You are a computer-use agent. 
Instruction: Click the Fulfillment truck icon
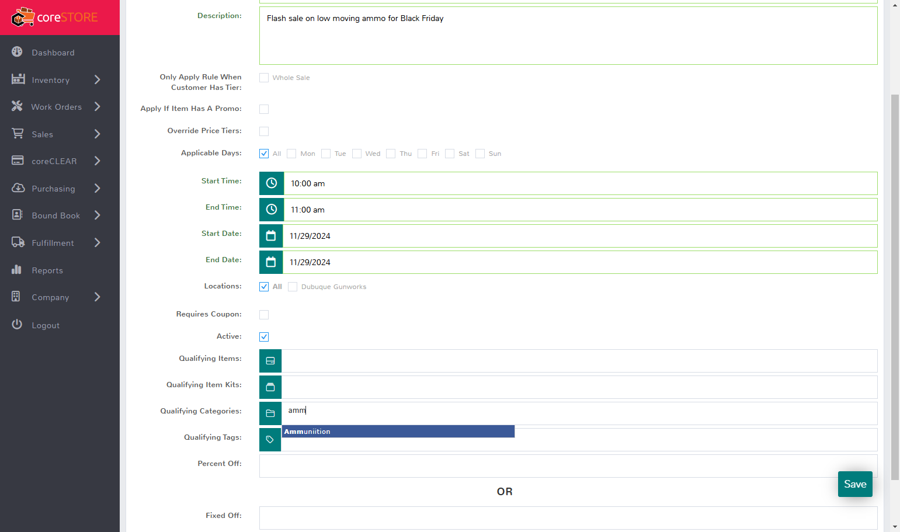[18, 242]
